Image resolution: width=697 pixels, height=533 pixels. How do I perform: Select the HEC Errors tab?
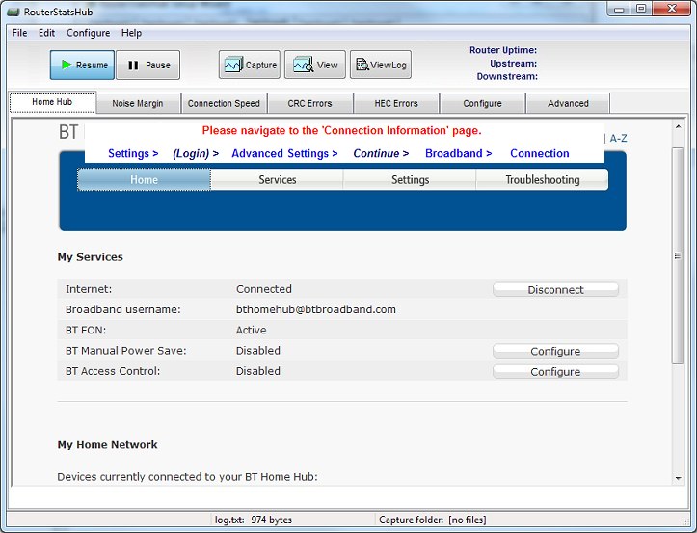point(395,104)
